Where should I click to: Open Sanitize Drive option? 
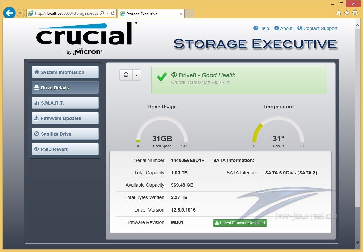tap(65, 134)
